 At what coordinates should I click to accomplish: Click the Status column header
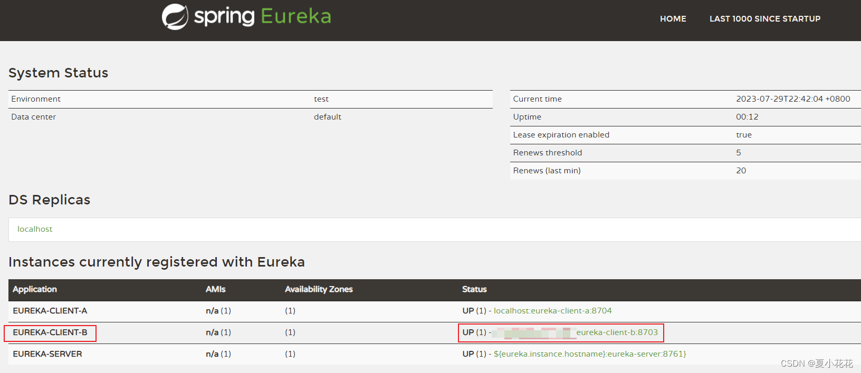pos(474,289)
